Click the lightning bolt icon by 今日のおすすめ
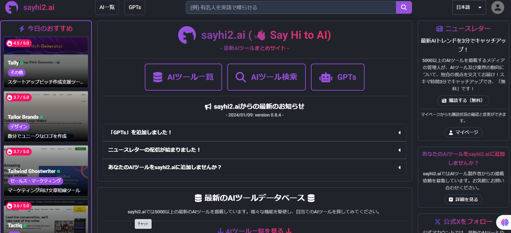 click(22, 29)
